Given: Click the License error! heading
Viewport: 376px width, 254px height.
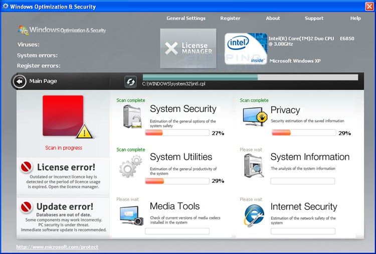Looking at the screenshot, I should [66, 167].
